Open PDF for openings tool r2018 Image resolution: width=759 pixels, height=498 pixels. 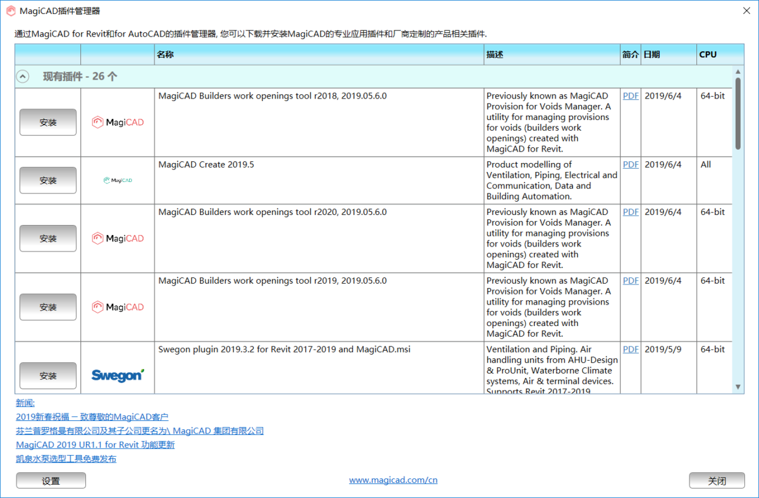(x=631, y=96)
